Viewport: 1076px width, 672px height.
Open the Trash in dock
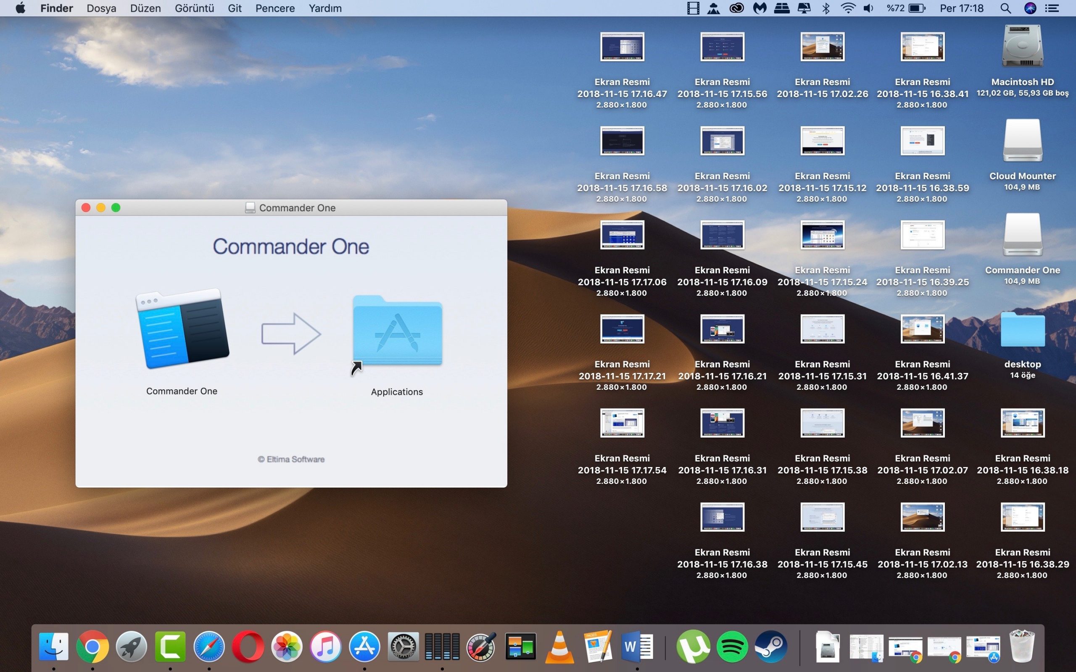pyautogui.click(x=1022, y=646)
